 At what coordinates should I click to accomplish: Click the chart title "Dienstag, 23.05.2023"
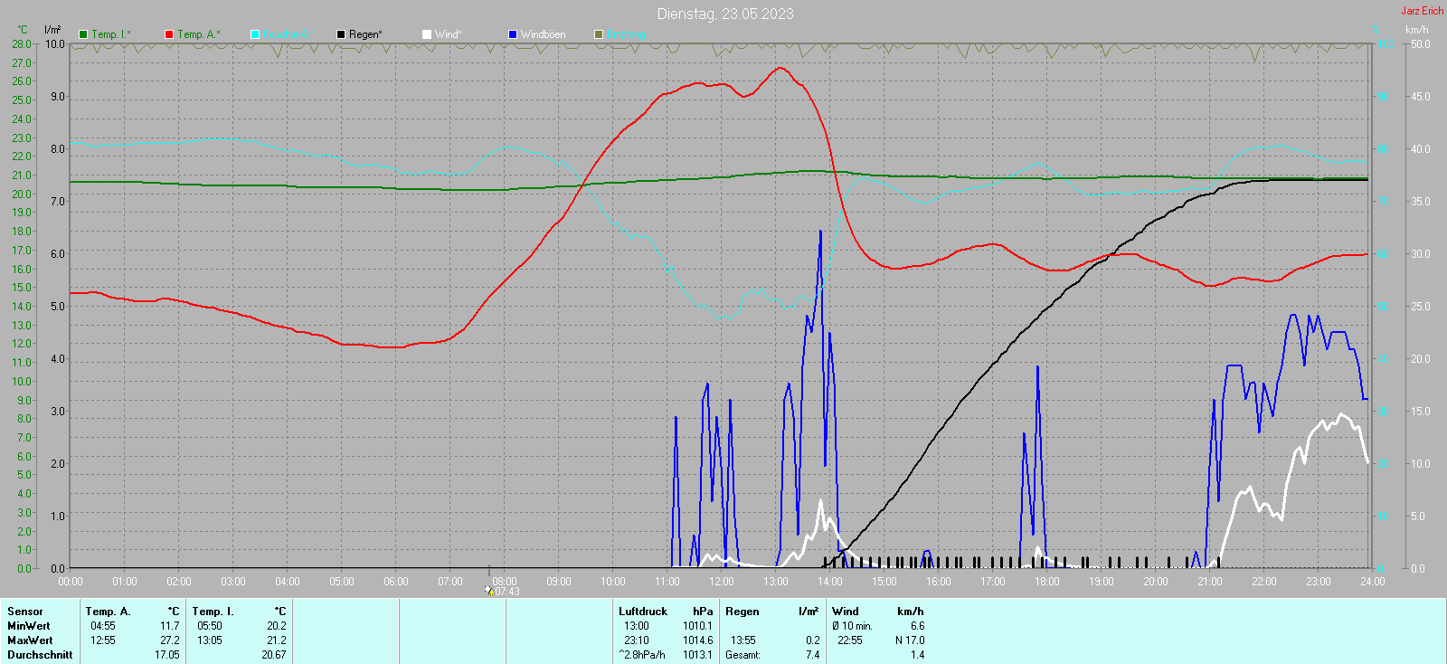(x=725, y=14)
